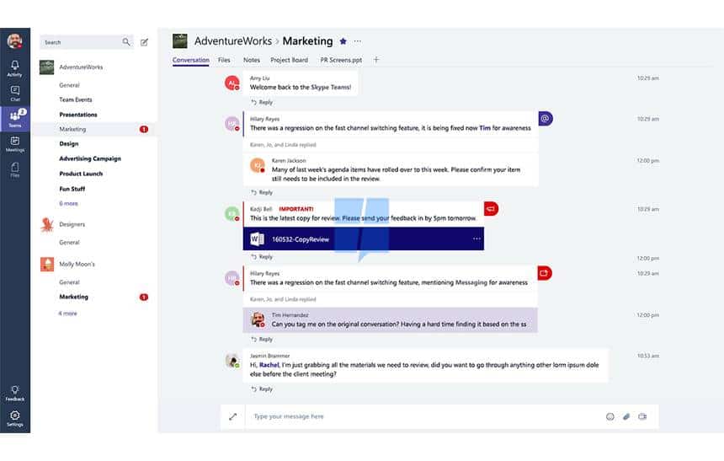Collapse the AdventureWorks team
This screenshot has width=724, height=461.
tap(81, 67)
